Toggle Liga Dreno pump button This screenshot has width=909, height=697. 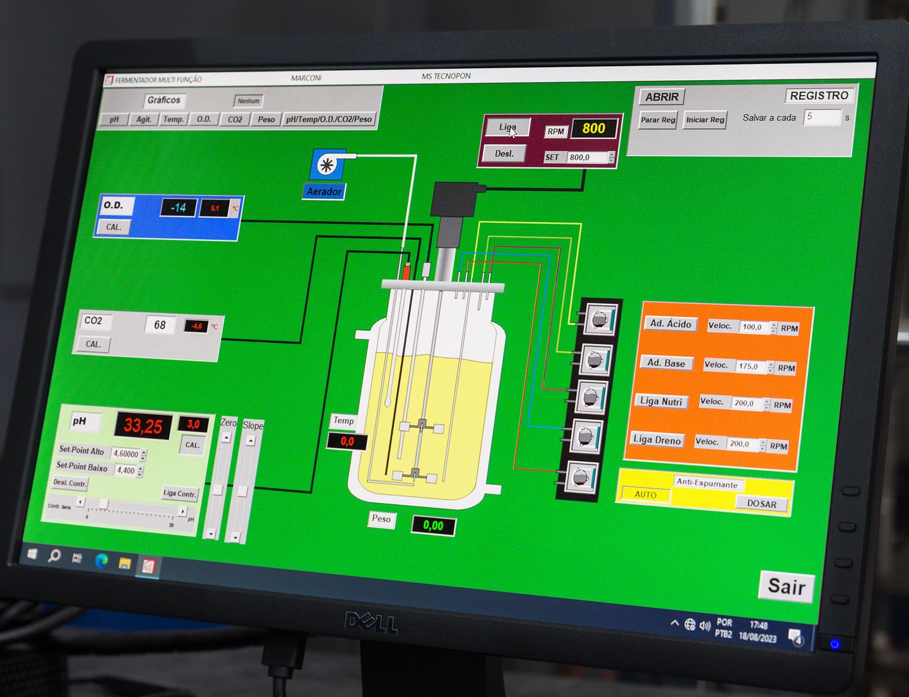(x=657, y=440)
